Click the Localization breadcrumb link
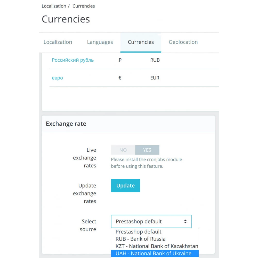The width and height of the screenshot is (258, 258). 54,6
